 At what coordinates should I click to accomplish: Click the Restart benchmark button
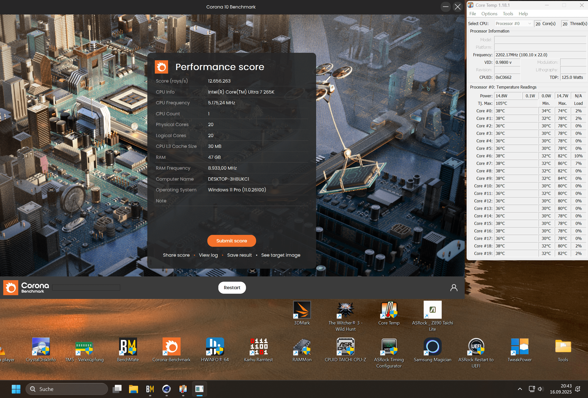tap(232, 288)
